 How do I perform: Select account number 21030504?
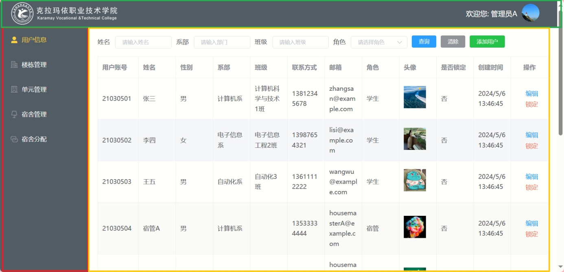(x=117, y=228)
